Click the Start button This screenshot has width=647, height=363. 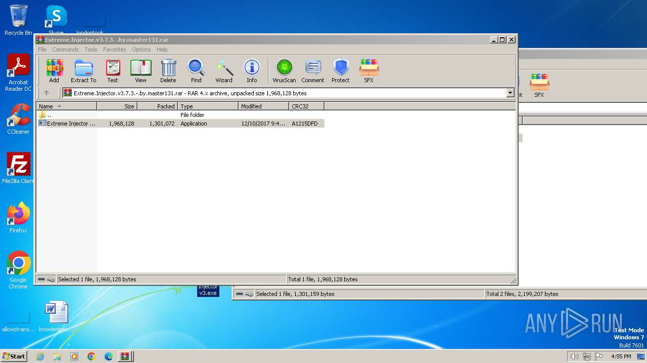click(x=14, y=356)
